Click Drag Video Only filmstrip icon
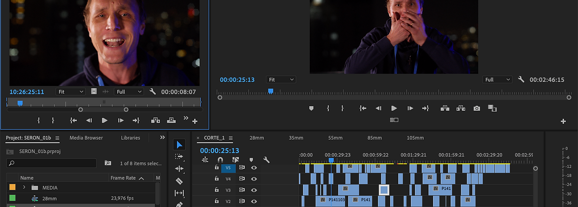The image size is (578, 207). (94, 91)
